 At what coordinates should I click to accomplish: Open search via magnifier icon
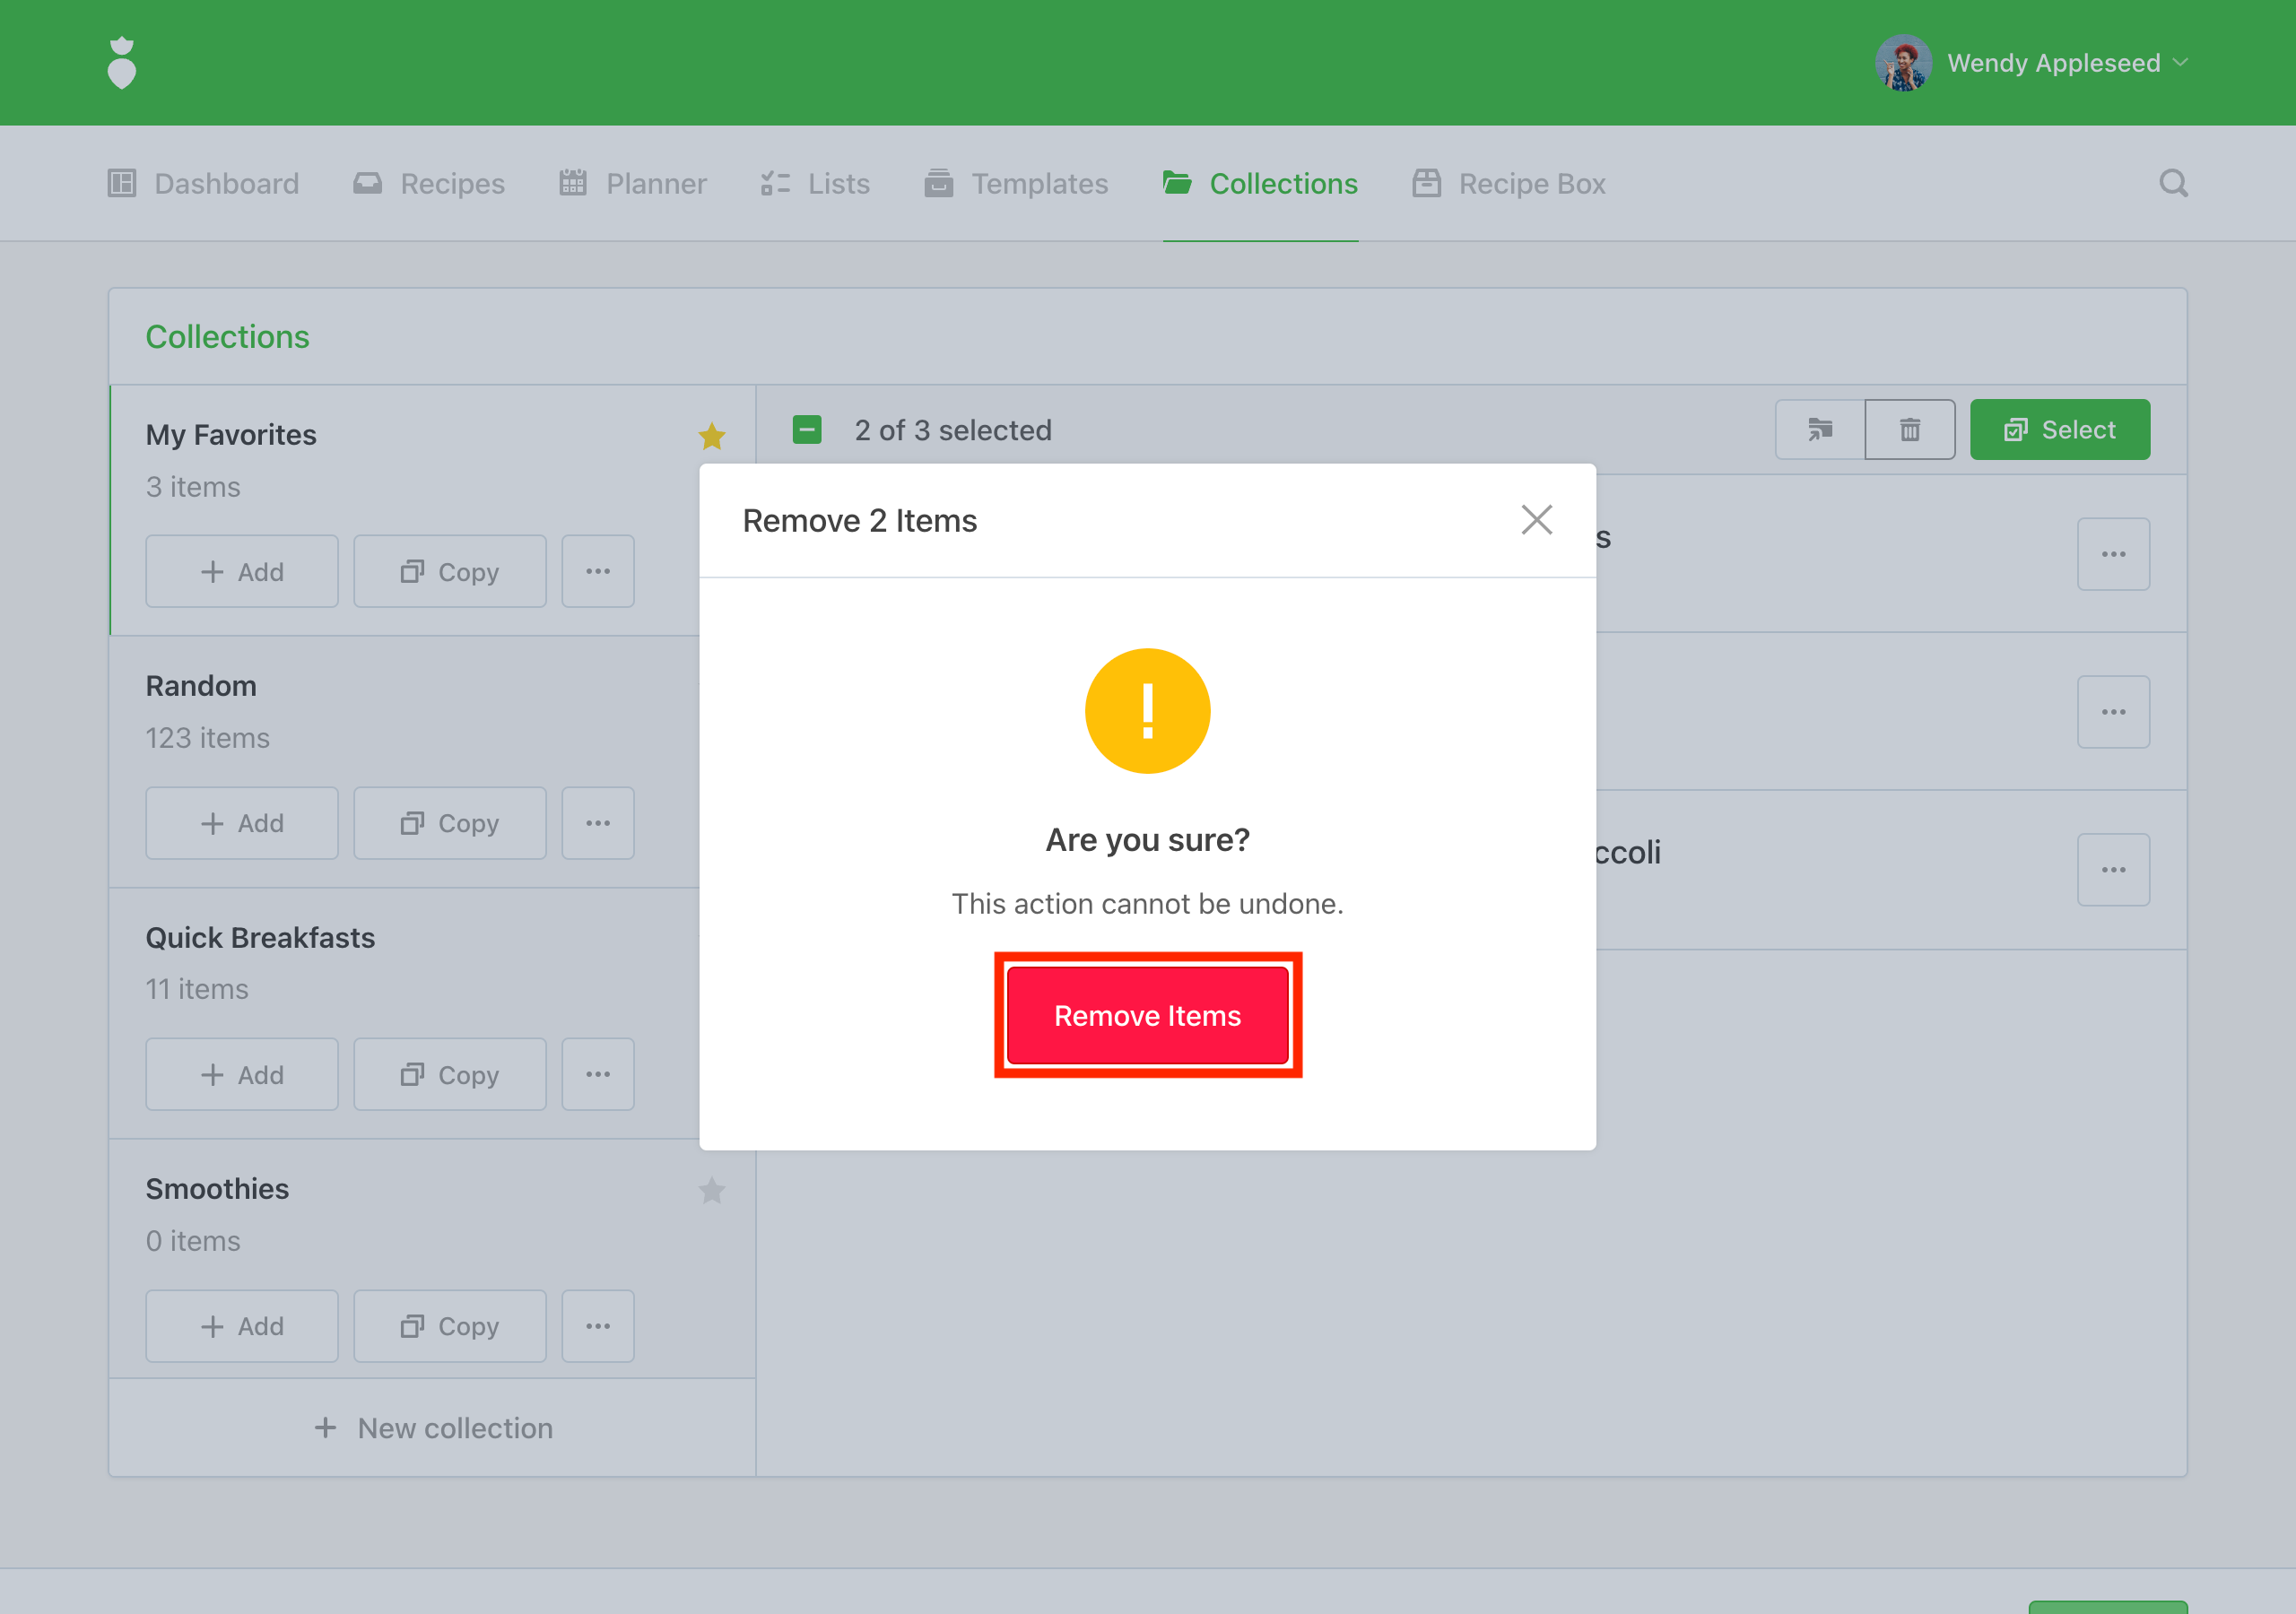click(x=2172, y=183)
